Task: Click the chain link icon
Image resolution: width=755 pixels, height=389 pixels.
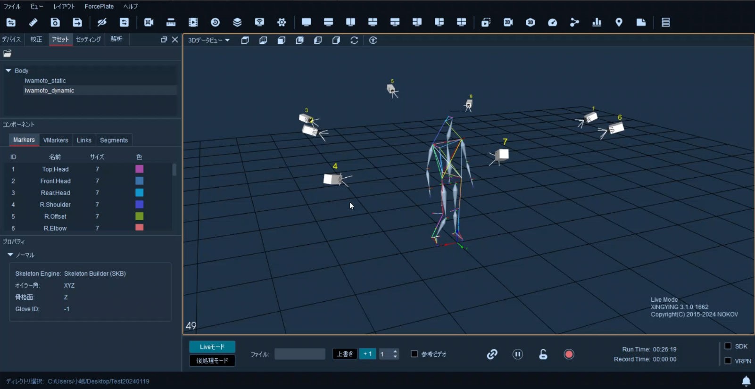Action: 492,354
